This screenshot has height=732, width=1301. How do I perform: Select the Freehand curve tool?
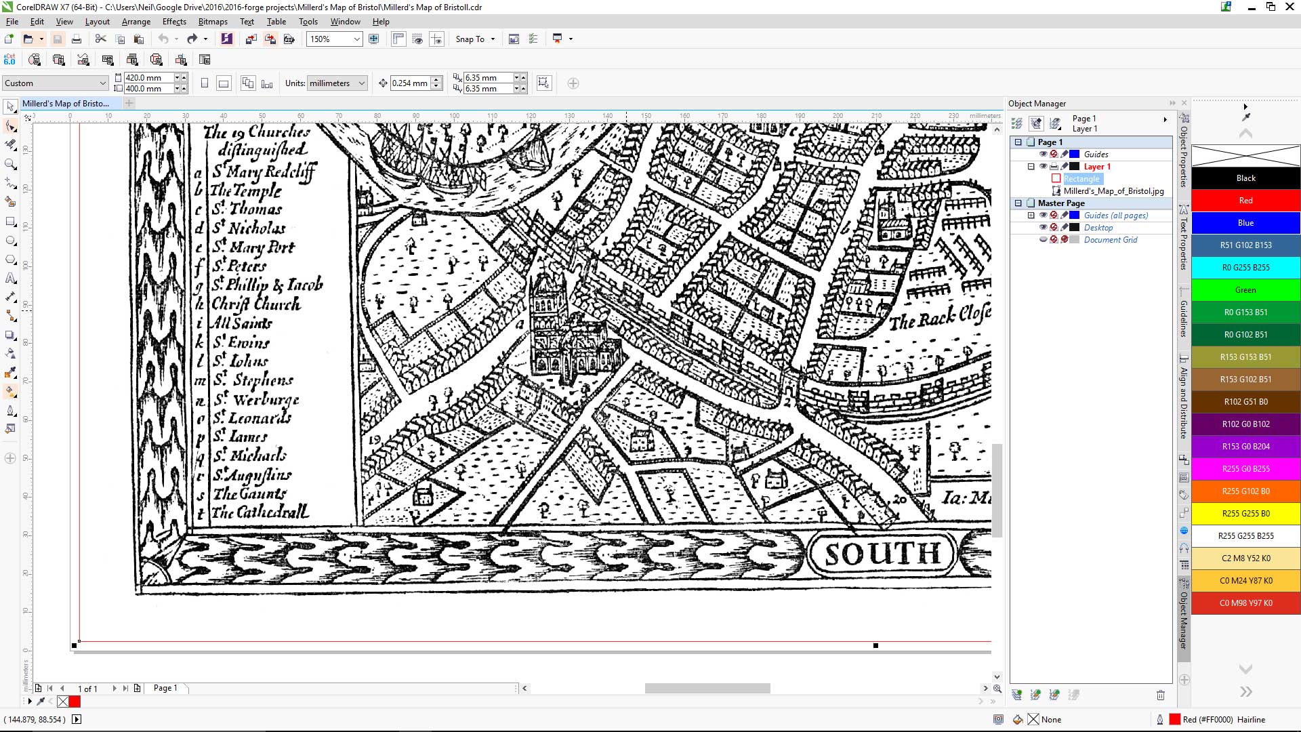coord(10,184)
